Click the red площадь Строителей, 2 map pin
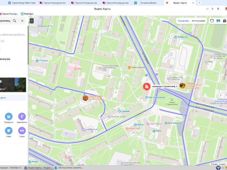Viewport: 227px width, 170px height. (x=146, y=86)
